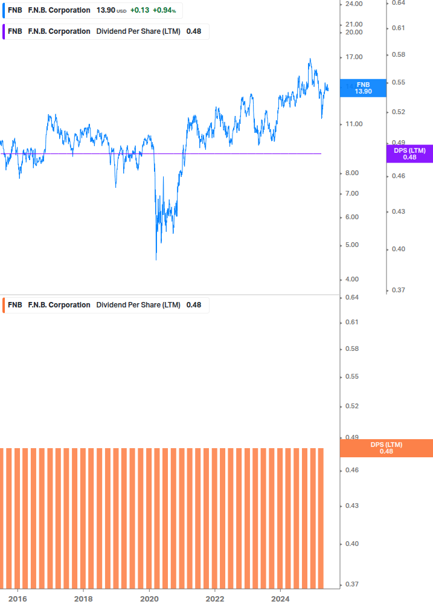Viewport: 433px width, 607px height.
Task: Click the 2024 label on time axis
Action: 280,599
